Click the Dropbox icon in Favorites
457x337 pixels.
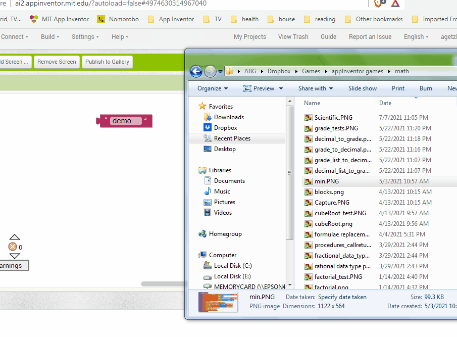pos(207,128)
